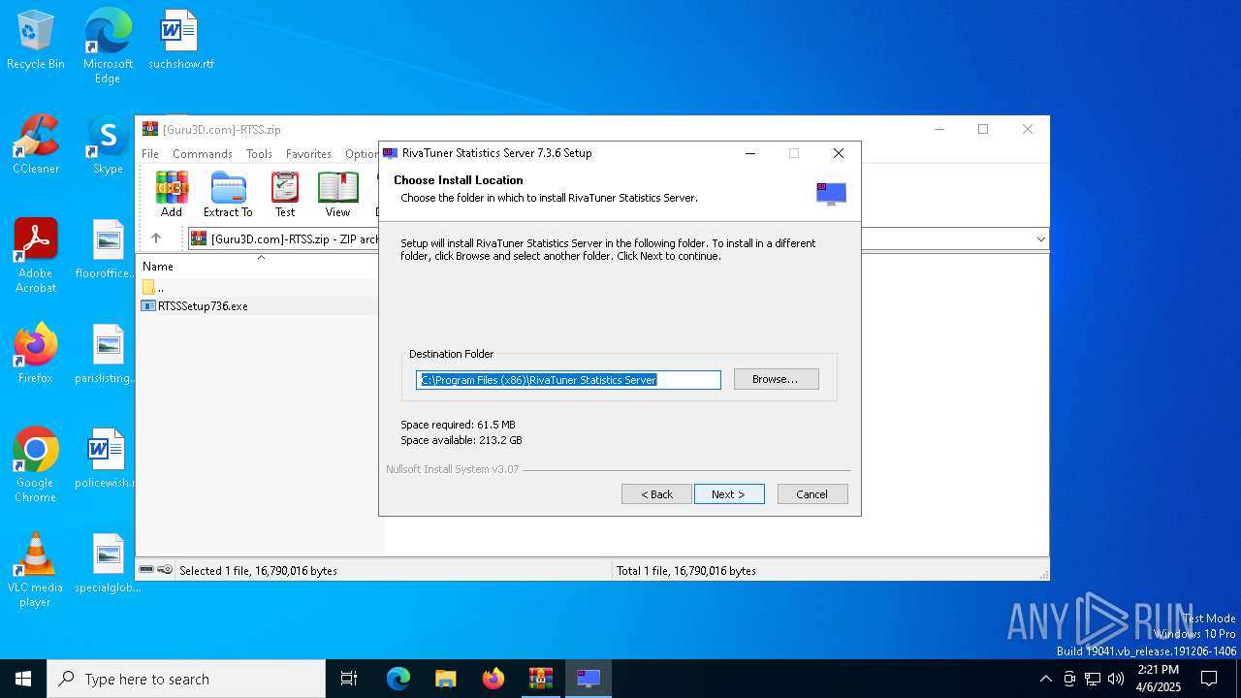The width and height of the screenshot is (1241, 698).
Task: Click Browse to choose a folder
Action: tap(776, 379)
